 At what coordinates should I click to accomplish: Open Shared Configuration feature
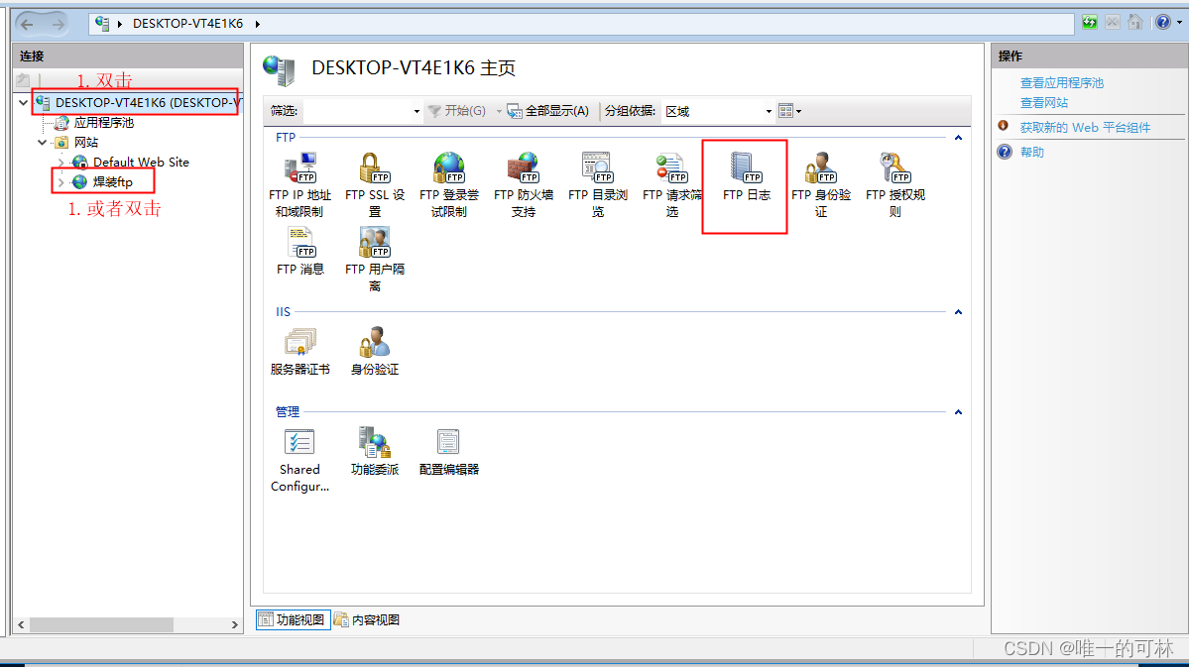tap(299, 459)
